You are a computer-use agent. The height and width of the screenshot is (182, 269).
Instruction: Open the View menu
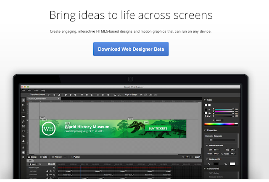tap(36, 91)
